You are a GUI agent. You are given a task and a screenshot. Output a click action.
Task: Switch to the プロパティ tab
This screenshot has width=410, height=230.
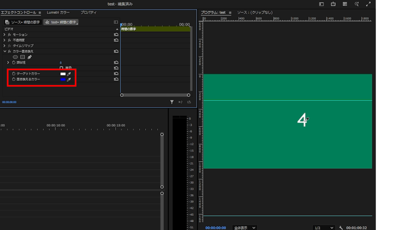click(x=88, y=12)
